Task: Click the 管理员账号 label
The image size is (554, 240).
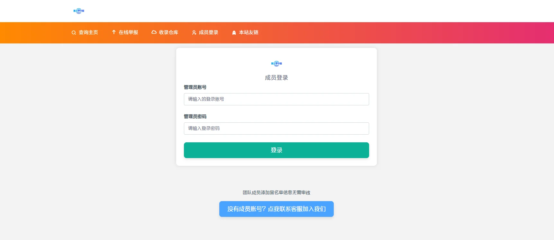Action: click(195, 87)
